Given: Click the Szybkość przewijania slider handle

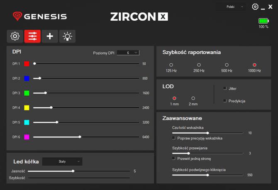Looking at the screenshot, I should coord(189,154).
